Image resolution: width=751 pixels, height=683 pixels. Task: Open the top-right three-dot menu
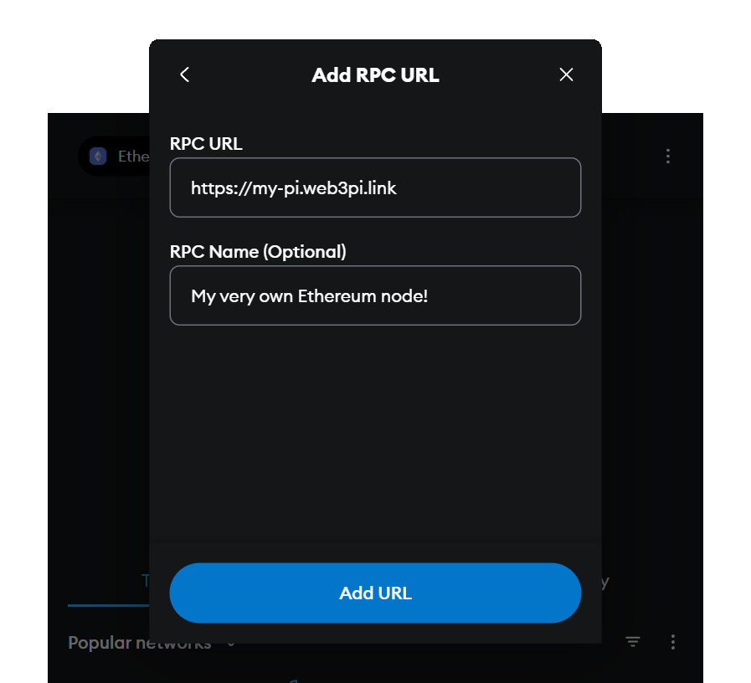(x=667, y=156)
